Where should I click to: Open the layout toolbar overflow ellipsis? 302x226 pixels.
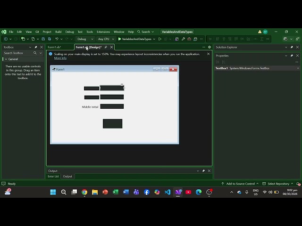(x=268, y=39)
